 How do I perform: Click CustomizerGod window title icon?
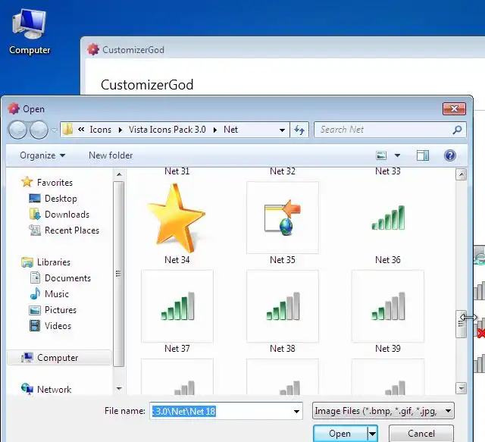tap(93, 49)
